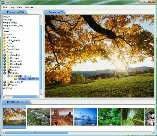Close the Thumbnails panel
157x136 pixels.
point(27,102)
